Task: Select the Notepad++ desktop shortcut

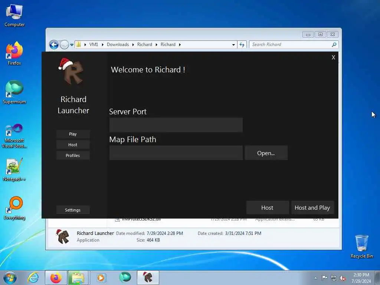Action: (14, 169)
